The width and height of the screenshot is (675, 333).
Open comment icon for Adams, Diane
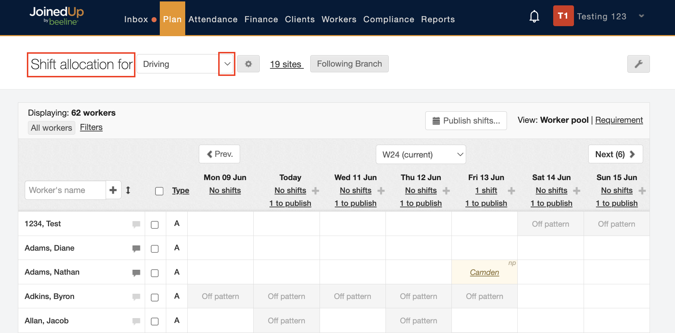136,248
